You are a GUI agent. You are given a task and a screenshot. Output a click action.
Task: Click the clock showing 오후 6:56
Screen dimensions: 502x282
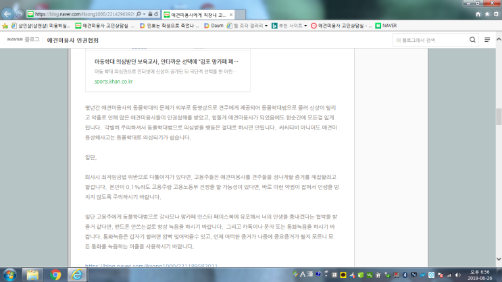tap(479, 275)
